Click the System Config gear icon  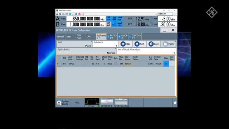(x=59, y=103)
